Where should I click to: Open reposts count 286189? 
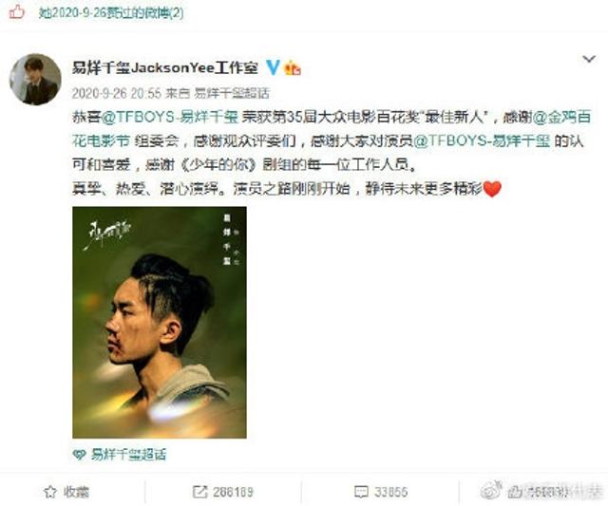233,492
